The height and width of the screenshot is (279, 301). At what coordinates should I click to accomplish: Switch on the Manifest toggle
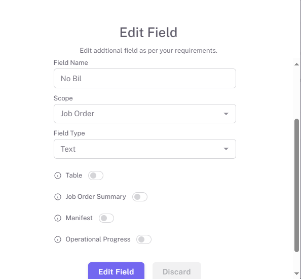tap(106, 218)
